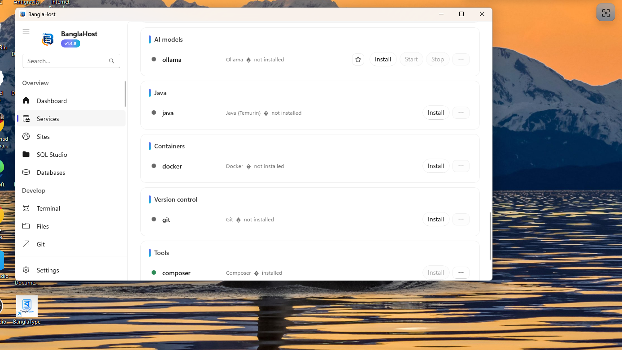The height and width of the screenshot is (350, 622).
Task: Open the BangType desktop shortcut
Action: pos(27,310)
